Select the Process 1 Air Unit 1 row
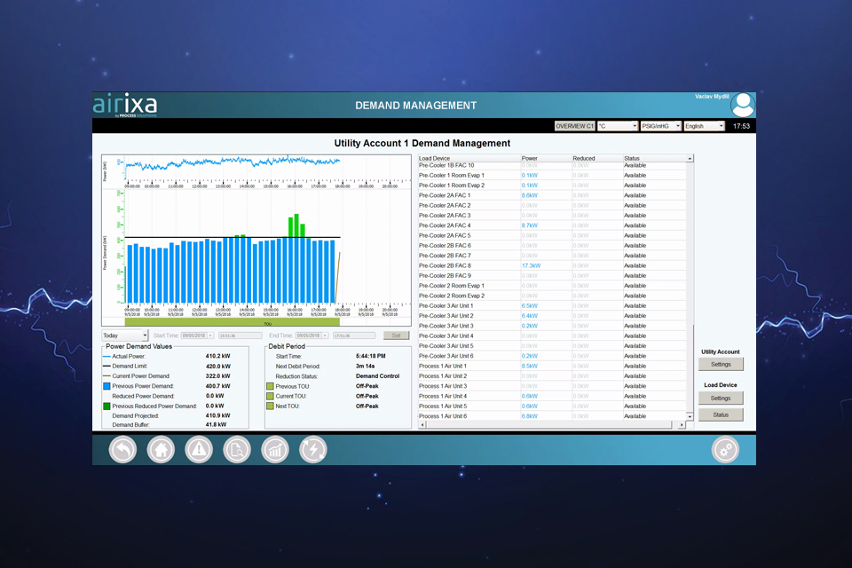The height and width of the screenshot is (568, 852). coord(551,366)
